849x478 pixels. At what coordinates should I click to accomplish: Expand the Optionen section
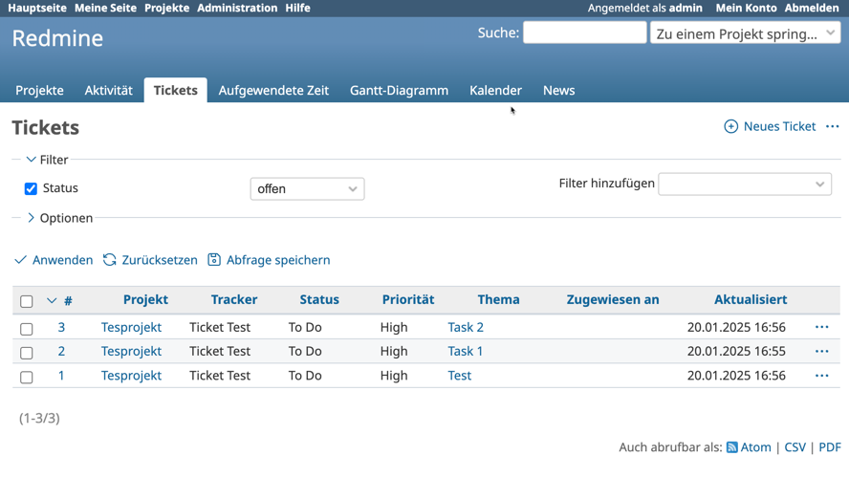(59, 218)
